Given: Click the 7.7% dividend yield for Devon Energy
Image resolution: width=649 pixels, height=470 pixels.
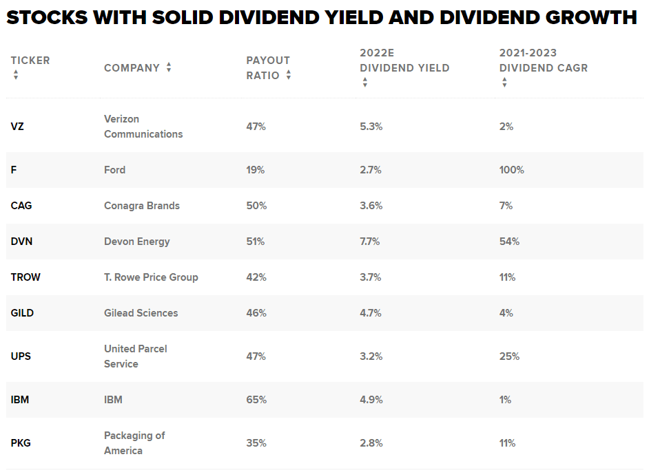Looking at the screenshot, I should (371, 242).
